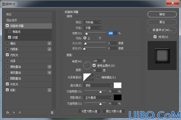Click the plus icon next to 描边
The height and width of the screenshot is (120, 181).
(49, 43)
